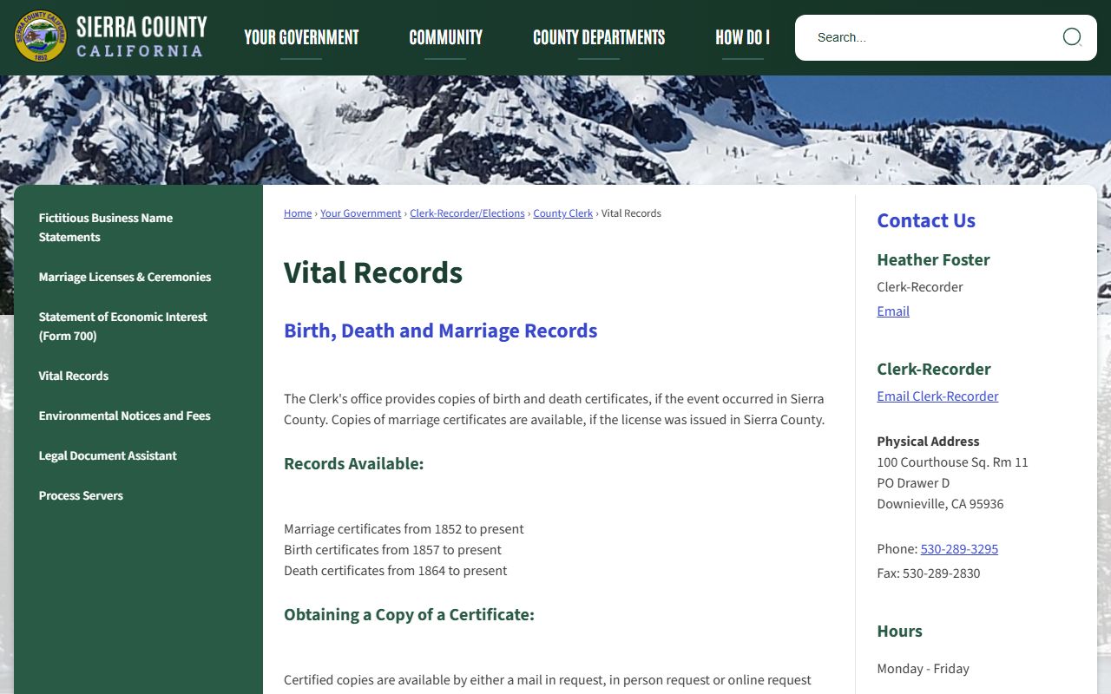
Task: Click 'Fax: 530-289-2830' text
Action: tap(929, 573)
